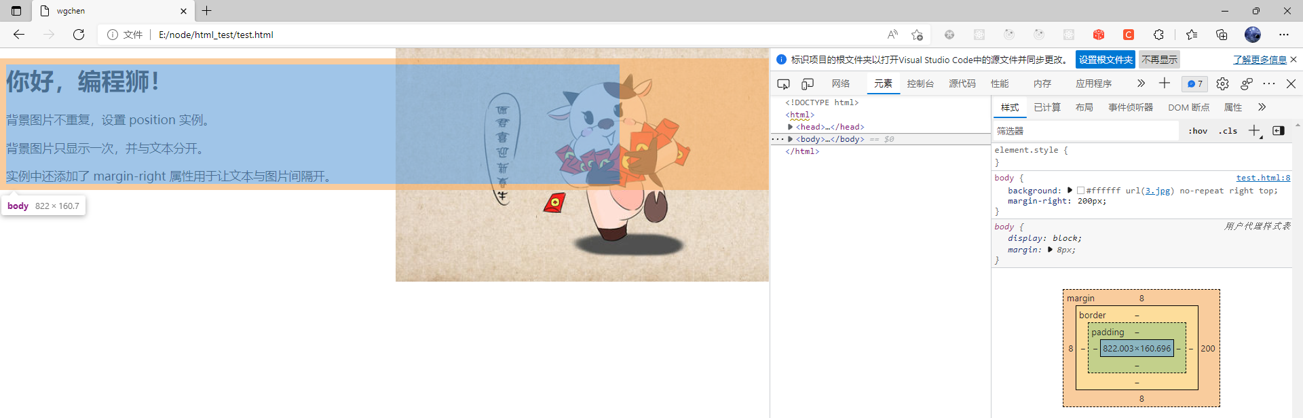Select the html opening tag

[x=799, y=115]
